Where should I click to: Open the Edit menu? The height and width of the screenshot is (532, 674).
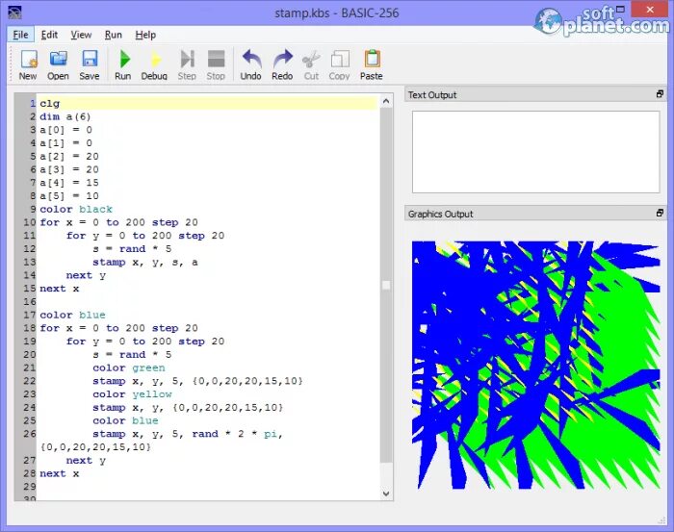(x=49, y=35)
